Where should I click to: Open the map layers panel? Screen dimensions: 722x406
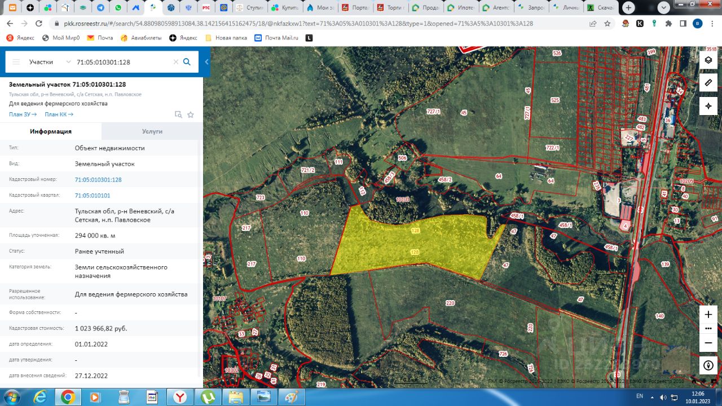[x=708, y=60]
